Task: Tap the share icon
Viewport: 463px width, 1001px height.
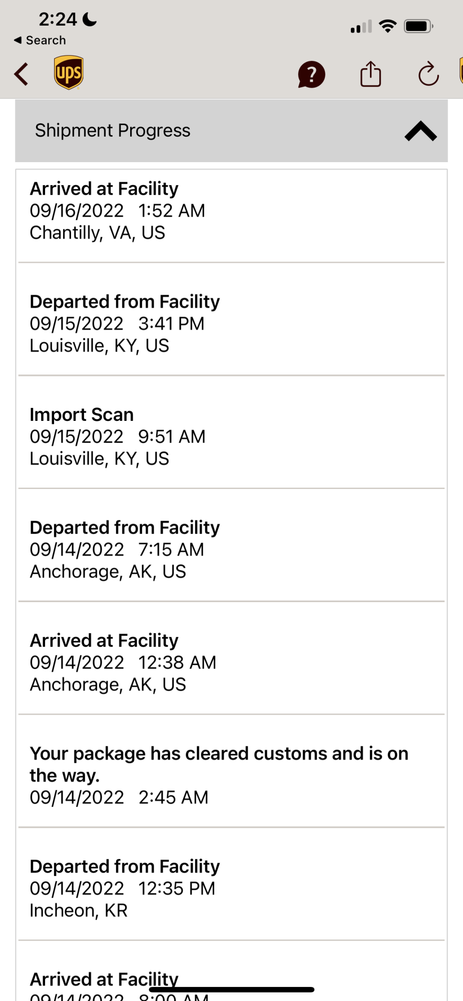Action: coord(370,75)
